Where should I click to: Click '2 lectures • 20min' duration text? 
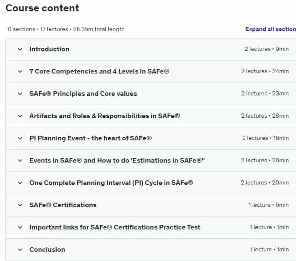tap(265, 183)
